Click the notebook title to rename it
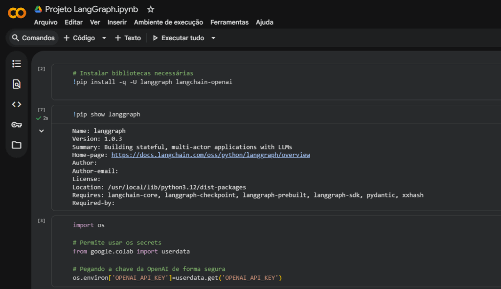The height and width of the screenshot is (289, 501). [x=93, y=8]
